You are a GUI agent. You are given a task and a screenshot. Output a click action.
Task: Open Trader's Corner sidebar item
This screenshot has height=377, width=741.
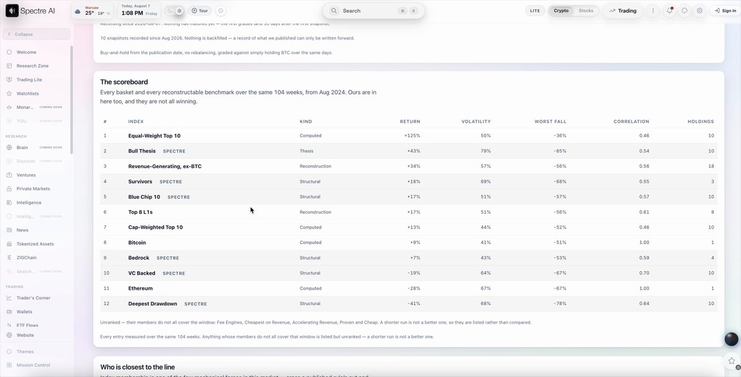click(33, 298)
